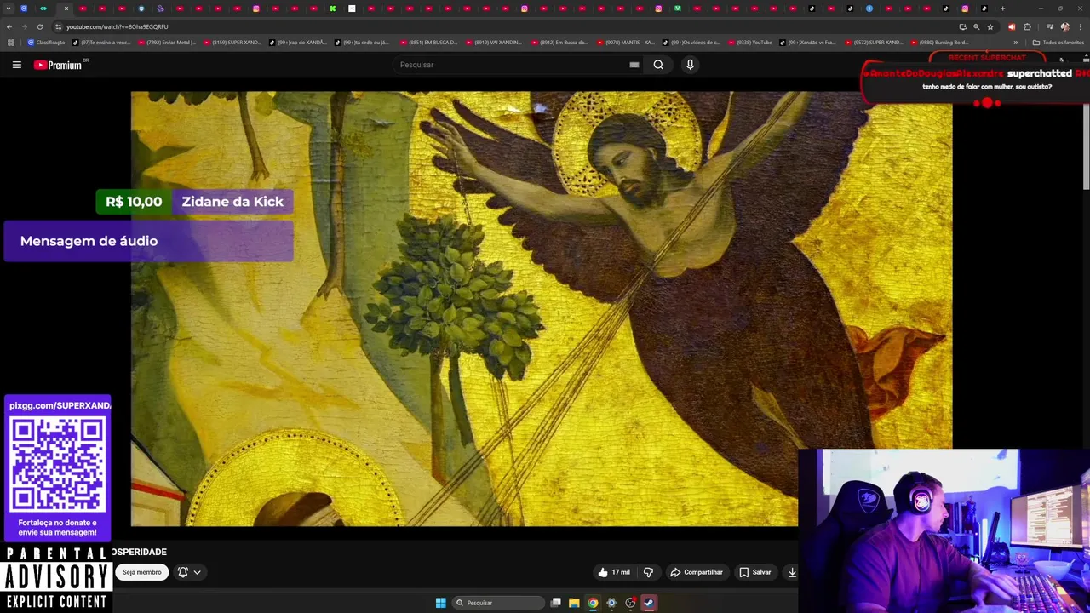
Task: Open Google Chrome from taskbar
Action: [x=593, y=603]
